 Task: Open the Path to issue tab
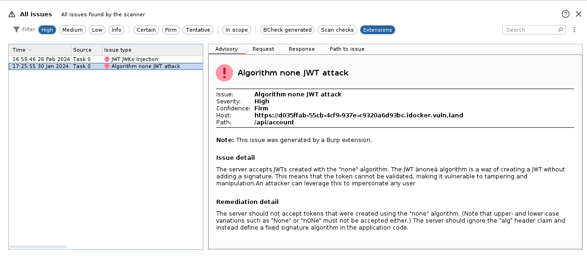coord(347,49)
